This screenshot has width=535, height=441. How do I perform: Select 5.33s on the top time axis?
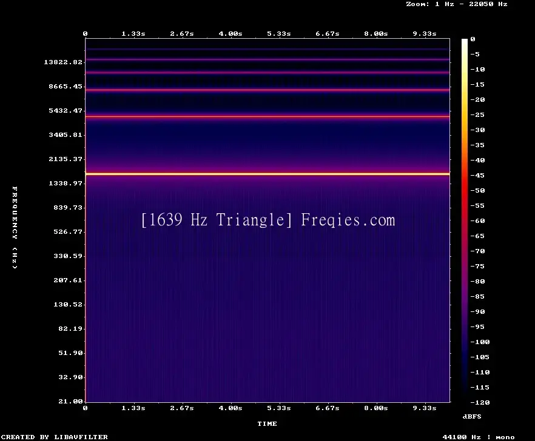click(279, 33)
